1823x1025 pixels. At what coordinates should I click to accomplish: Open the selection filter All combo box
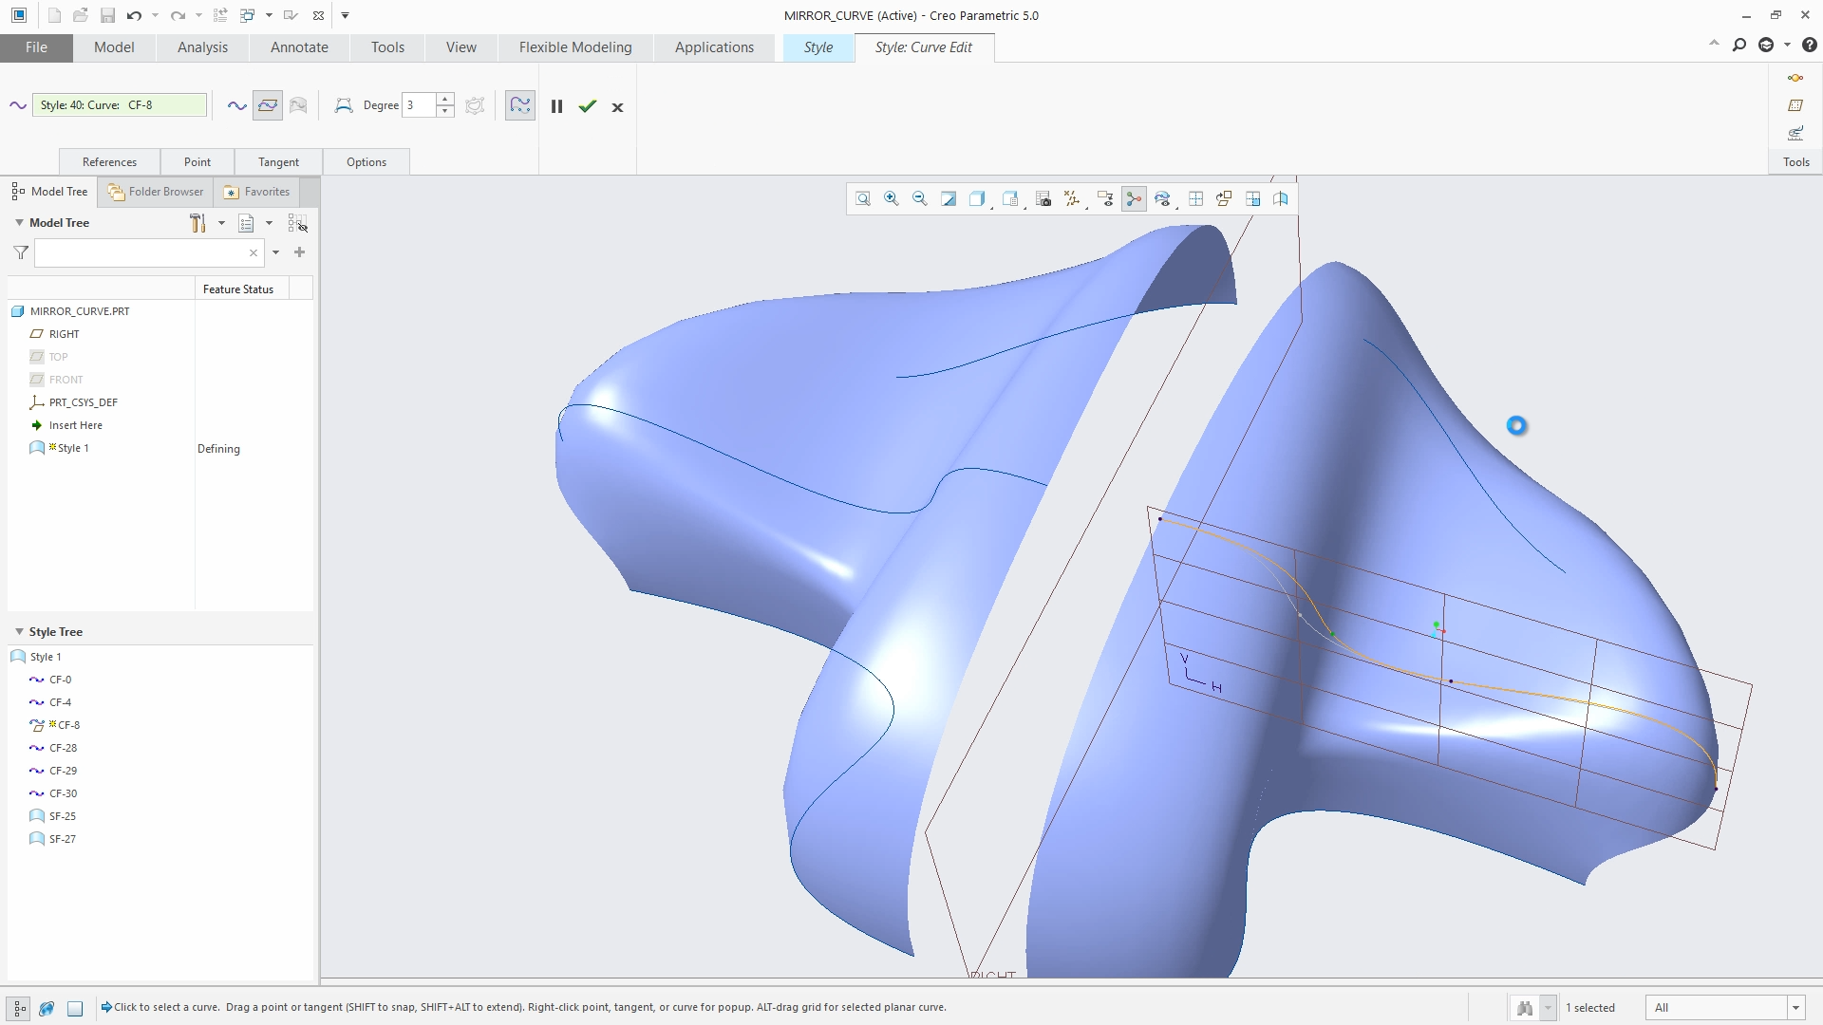point(1724,1008)
